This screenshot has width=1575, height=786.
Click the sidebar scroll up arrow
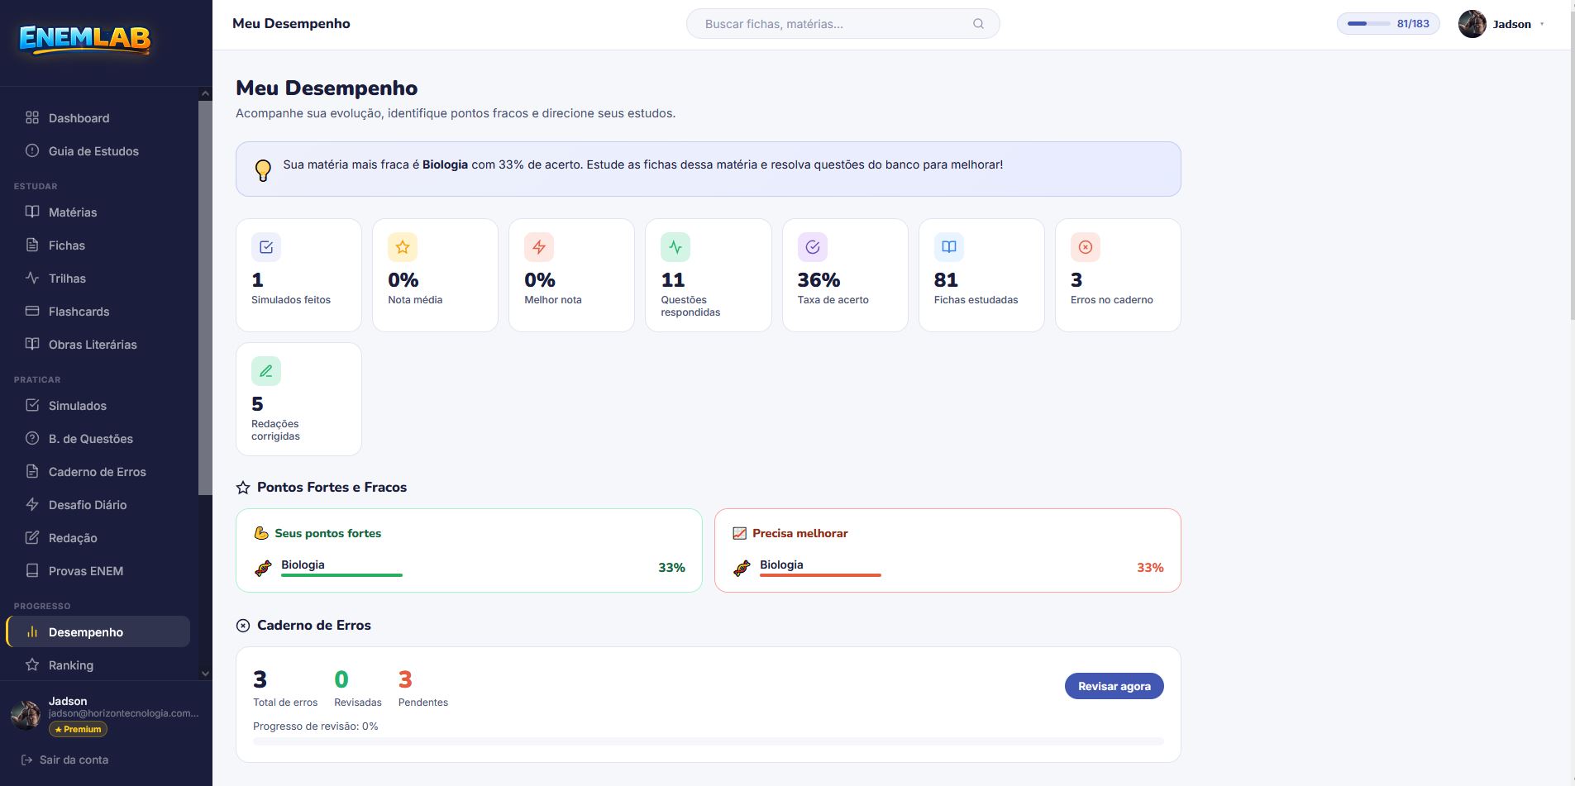click(206, 94)
